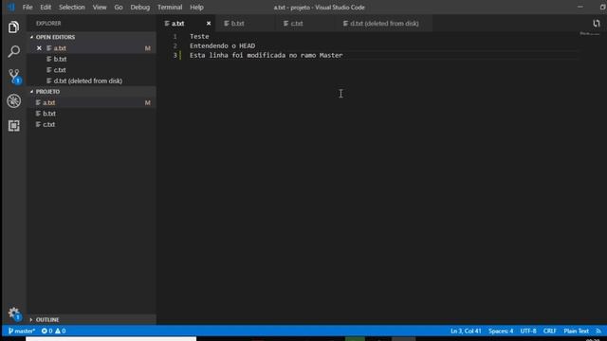Open Changes for a.txt in the editor toolbar
607x341 pixels.
point(597,24)
